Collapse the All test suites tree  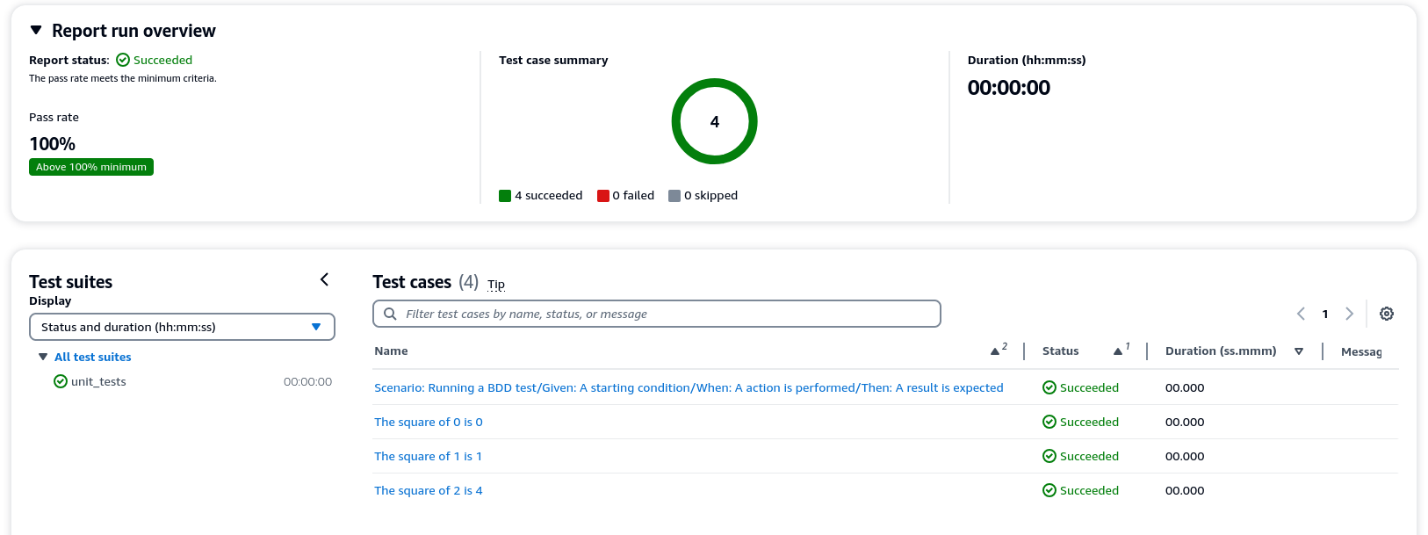pos(43,357)
